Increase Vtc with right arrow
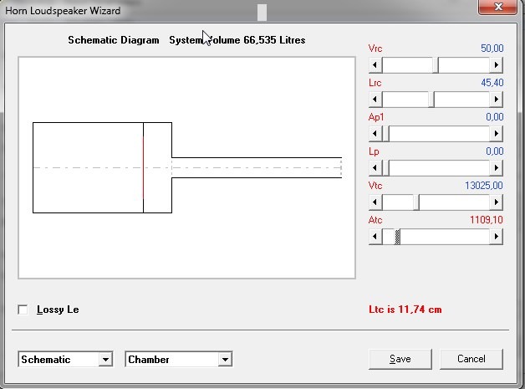The height and width of the screenshot is (389, 525). pyautogui.click(x=497, y=202)
